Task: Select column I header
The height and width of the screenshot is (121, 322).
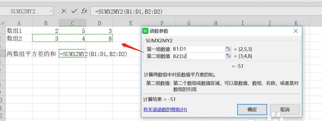Action: pyautogui.click(x=242, y=23)
